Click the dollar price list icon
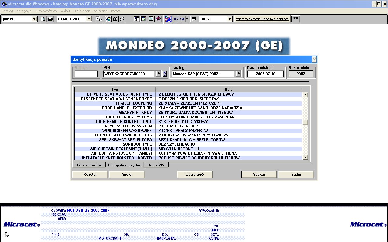This screenshot has height=242, width=388. coord(144,19)
